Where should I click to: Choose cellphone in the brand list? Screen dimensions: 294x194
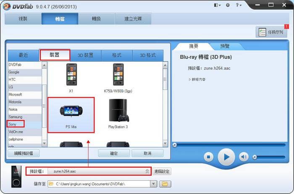point(25,140)
